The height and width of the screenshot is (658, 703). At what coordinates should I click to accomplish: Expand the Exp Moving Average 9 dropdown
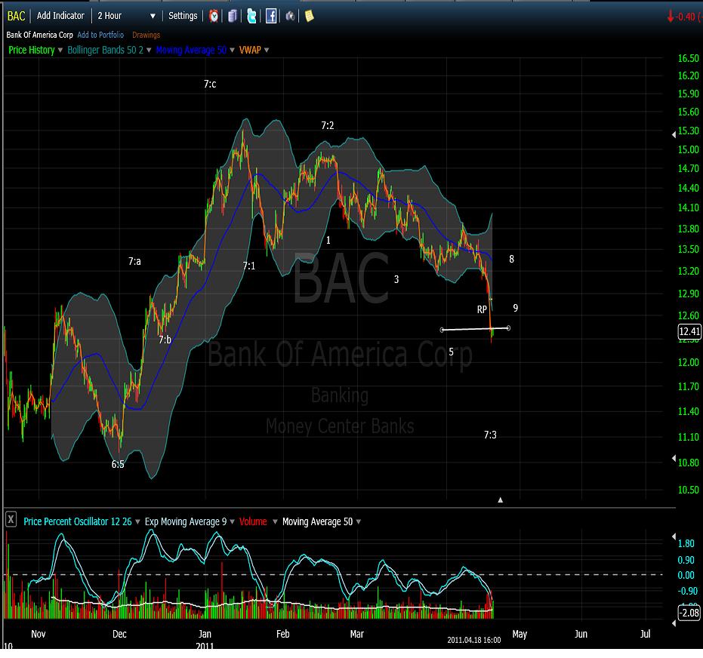(233, 522)
